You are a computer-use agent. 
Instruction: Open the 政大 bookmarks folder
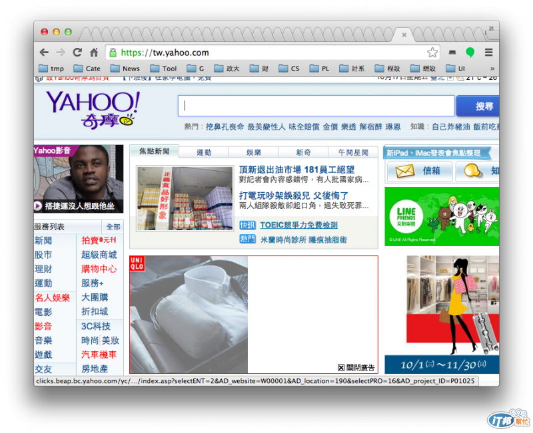click(227, 69)
